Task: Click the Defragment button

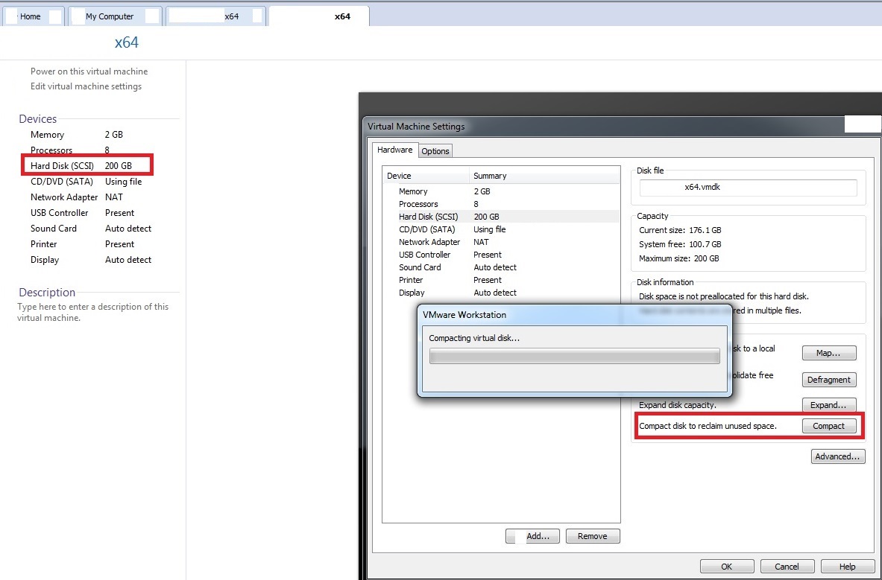Action: click(x=828, y=380)
